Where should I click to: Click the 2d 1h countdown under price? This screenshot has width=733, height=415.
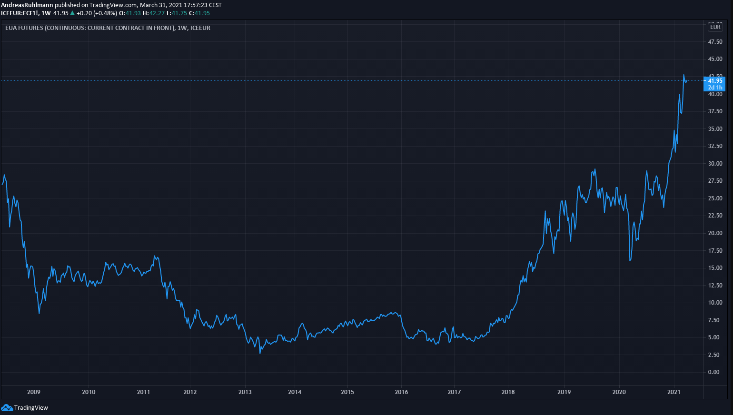(715, 88)
